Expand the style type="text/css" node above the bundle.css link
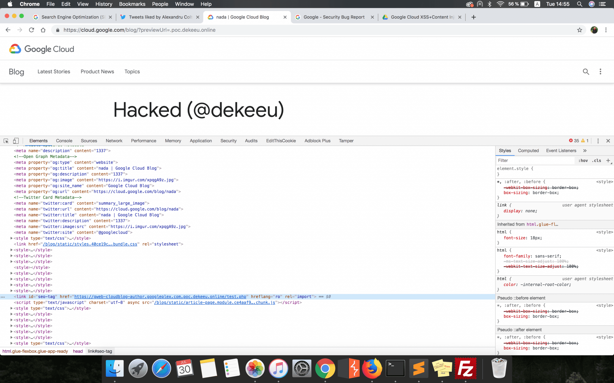Screen dimensions: 614x383 click(11, 238)
